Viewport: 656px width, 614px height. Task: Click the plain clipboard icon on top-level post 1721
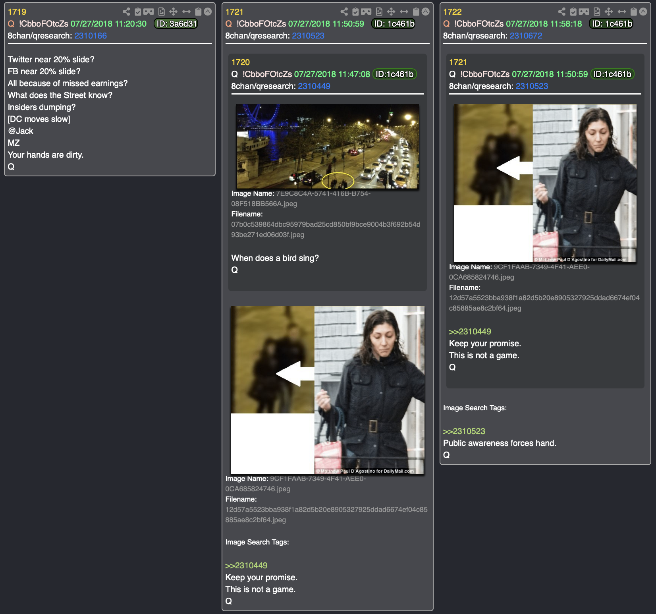pyautogui.click(x=416, y=12)
